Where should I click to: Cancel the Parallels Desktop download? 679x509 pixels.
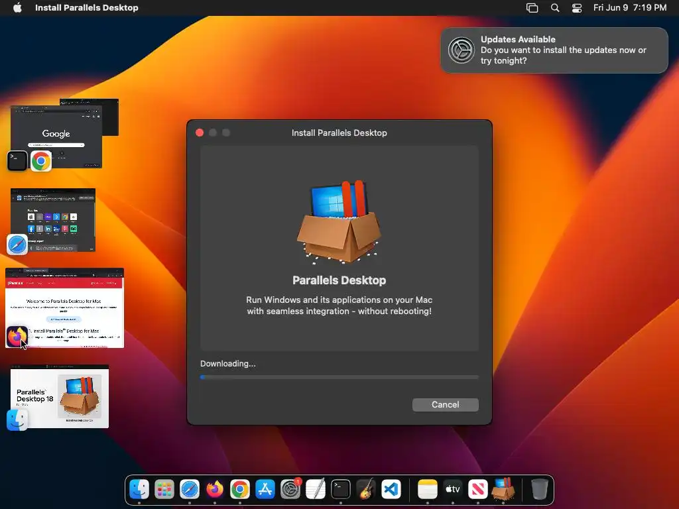445,405
